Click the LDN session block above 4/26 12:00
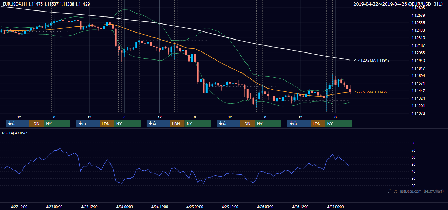Image resolution: width=448 pixels, height=210 pixels. pyautogui.click(x=318, y=124)
